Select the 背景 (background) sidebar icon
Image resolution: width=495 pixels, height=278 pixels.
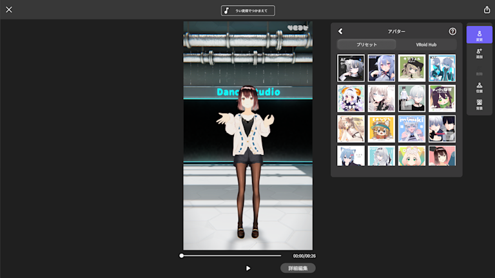pyautogui.click(x=480, y=105)
